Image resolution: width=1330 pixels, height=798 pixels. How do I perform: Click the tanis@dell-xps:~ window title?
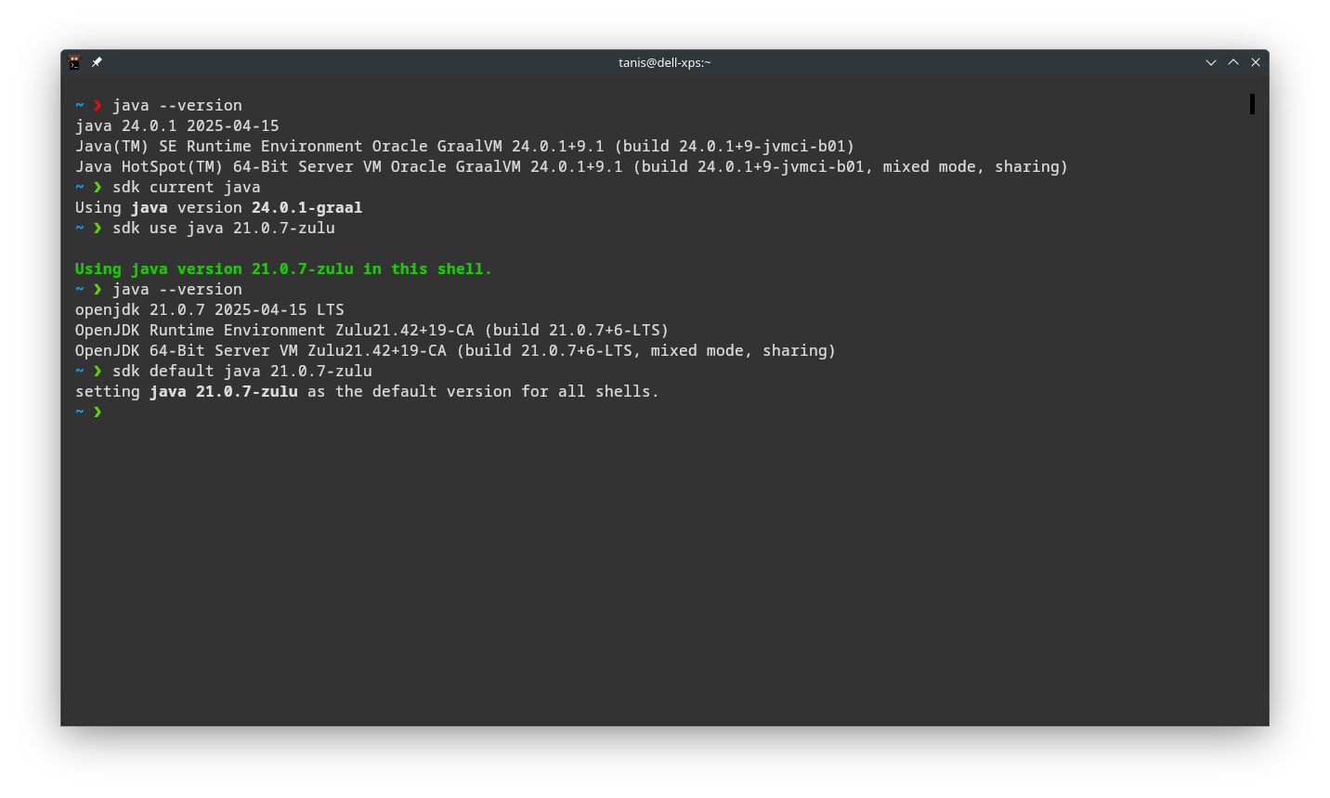tap(664, 62)
